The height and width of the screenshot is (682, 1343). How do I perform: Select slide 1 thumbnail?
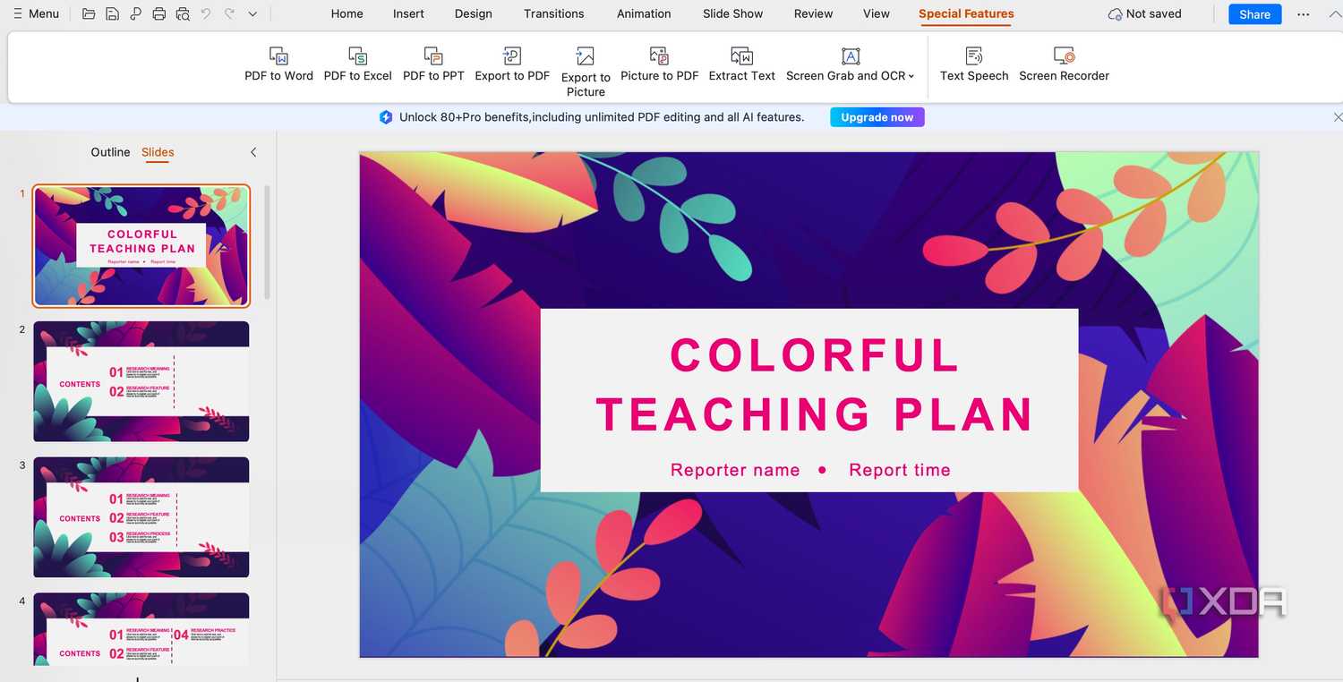coord(141,245)
